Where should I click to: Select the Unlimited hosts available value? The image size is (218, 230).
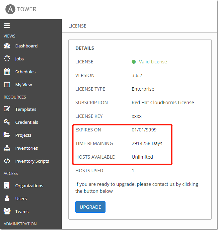[142, 157]
